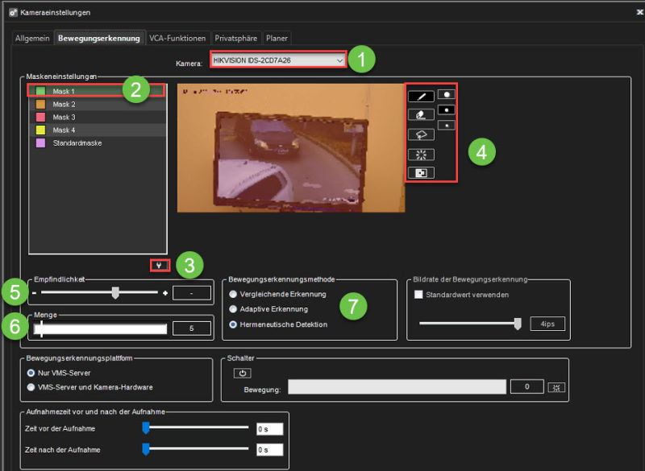
Task: Select Adaptive Erkennung radio option
Action: [x=234, y=309]
